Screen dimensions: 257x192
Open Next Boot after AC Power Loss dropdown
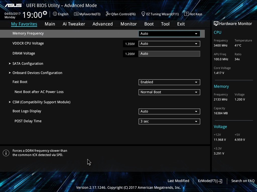tap(169, 92)
